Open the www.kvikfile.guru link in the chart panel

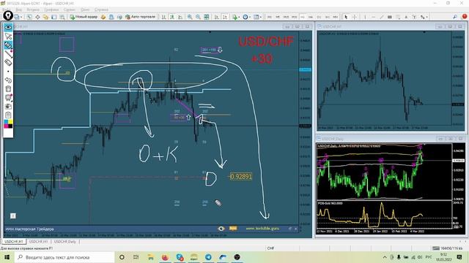(x=262, y=229)
